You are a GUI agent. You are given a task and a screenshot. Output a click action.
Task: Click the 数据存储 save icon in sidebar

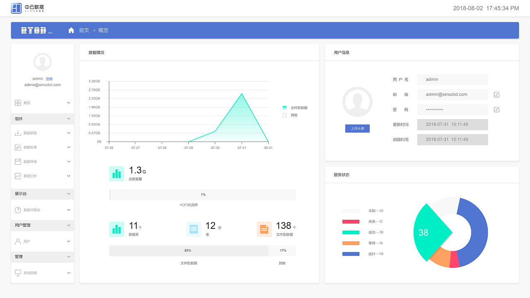tap(18, 161)
